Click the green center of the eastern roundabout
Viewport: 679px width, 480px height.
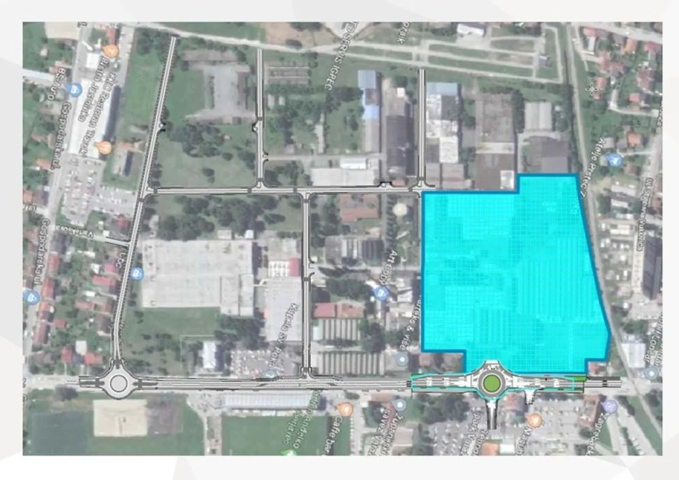tap(490, 383)
